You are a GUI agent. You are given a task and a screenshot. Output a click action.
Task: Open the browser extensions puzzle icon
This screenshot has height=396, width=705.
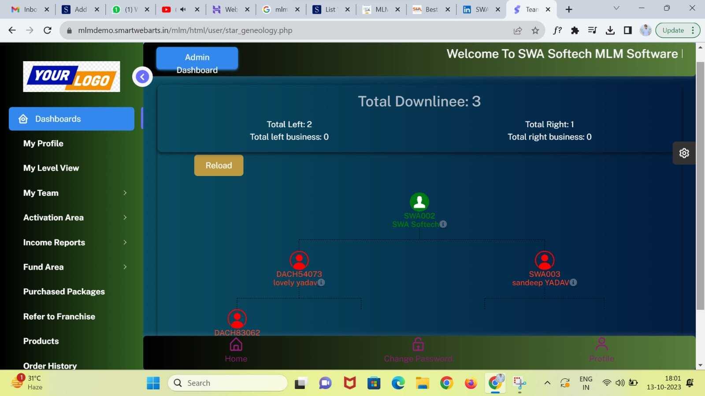575,30
